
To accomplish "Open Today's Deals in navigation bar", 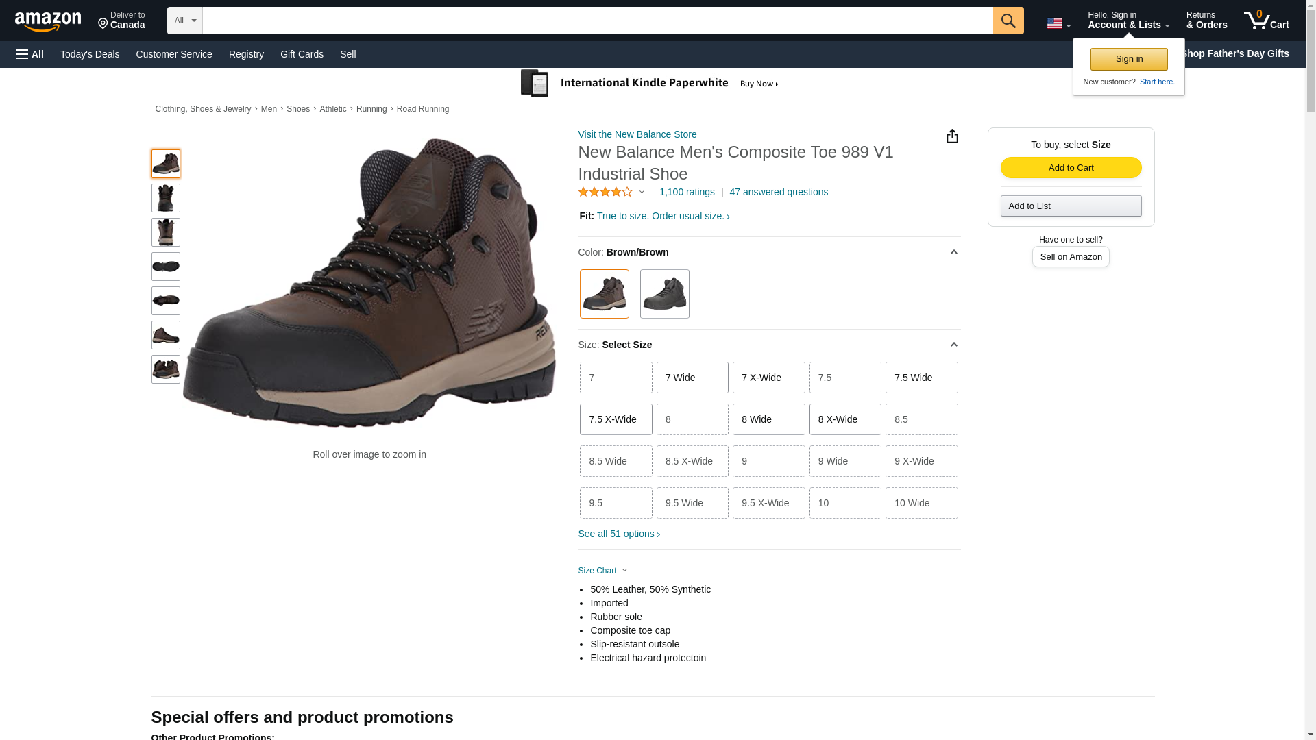I will 90,54.
